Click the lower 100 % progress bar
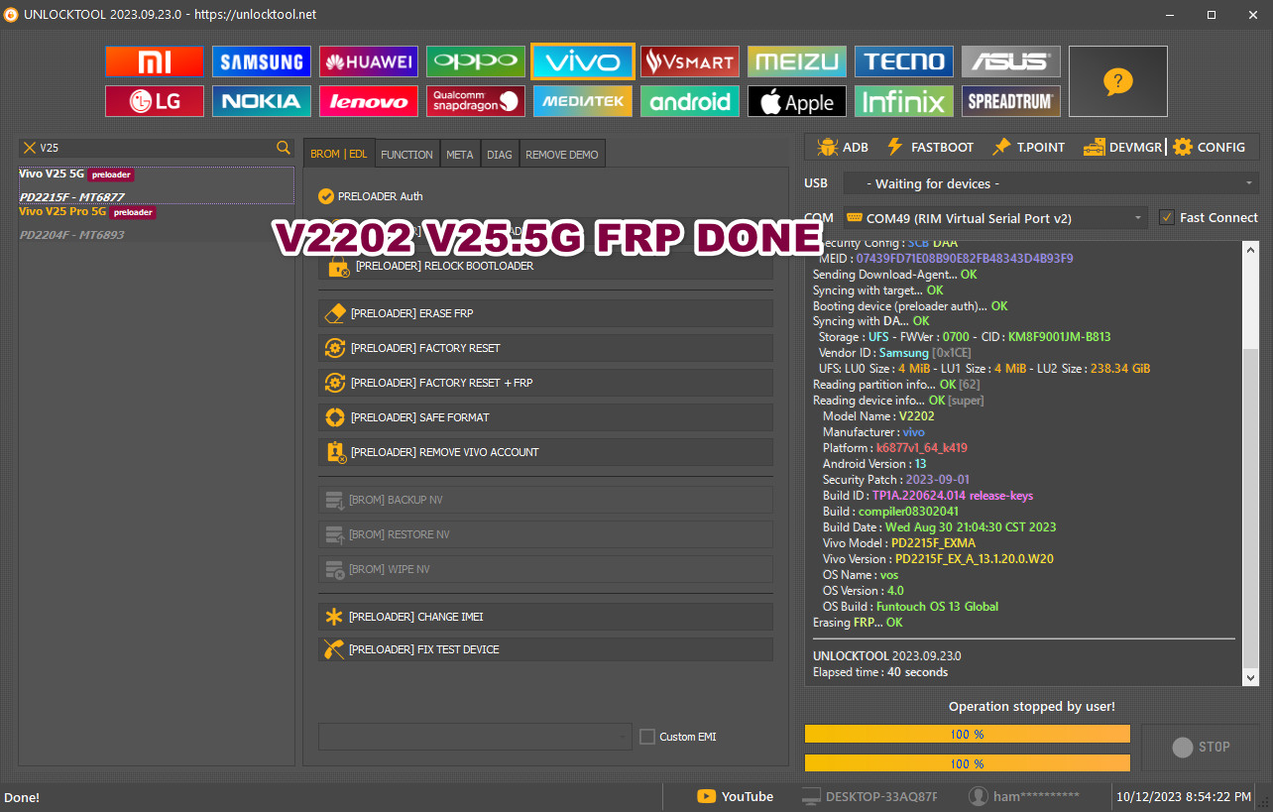The image size is (1273, 812). pyautogui.click(x=967, y=763)
